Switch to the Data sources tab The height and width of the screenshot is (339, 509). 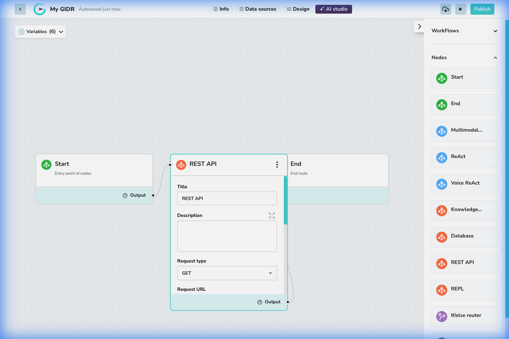(258, 9)
